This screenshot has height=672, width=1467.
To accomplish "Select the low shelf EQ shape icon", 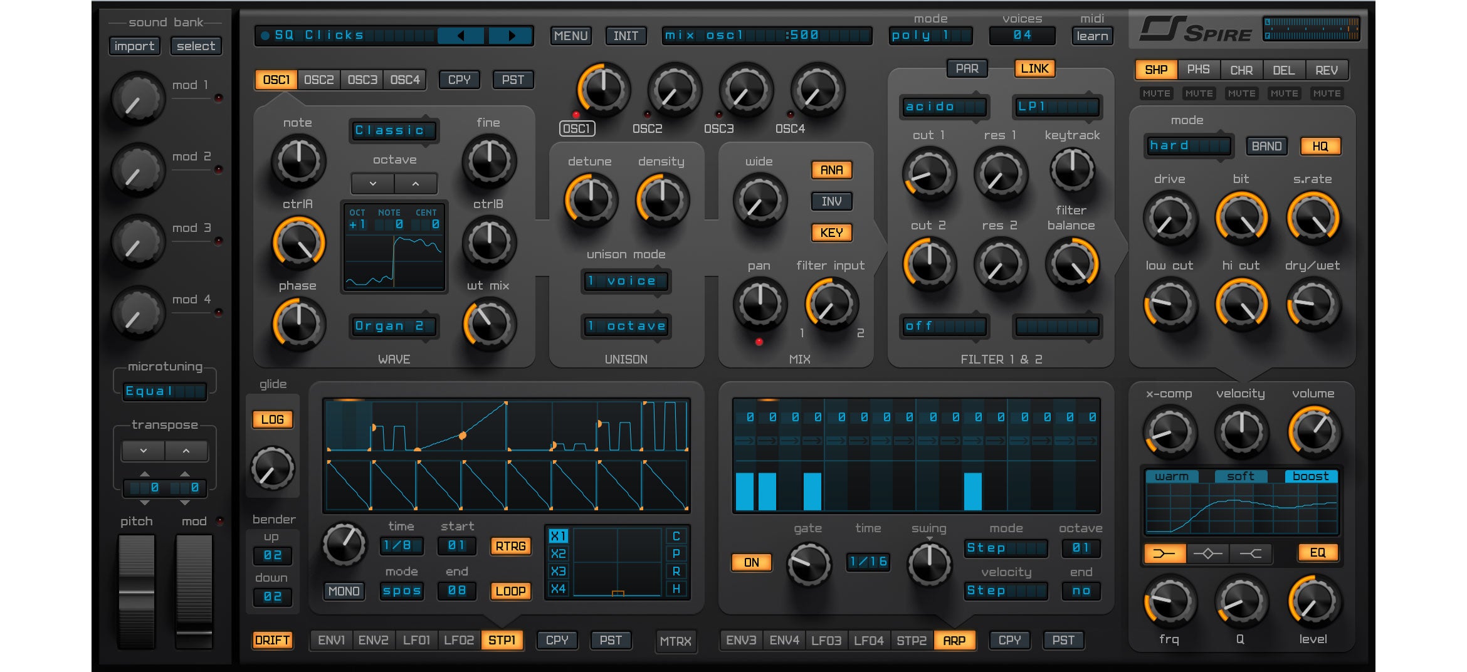I will [x=1164, y=553].
